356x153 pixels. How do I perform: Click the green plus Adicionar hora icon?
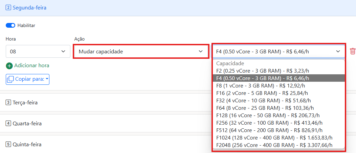pyautogui.click(x=9, y=66)
